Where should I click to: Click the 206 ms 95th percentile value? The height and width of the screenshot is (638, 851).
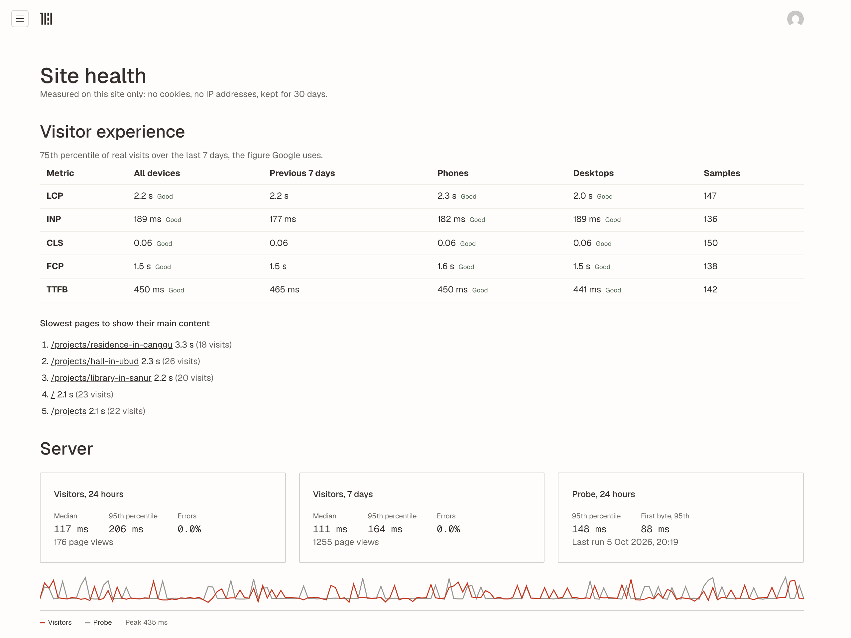coord(126,529)
